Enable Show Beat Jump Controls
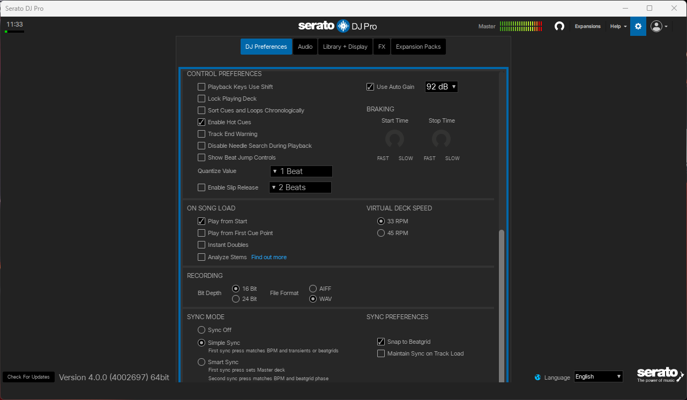 tap(201, 157)
